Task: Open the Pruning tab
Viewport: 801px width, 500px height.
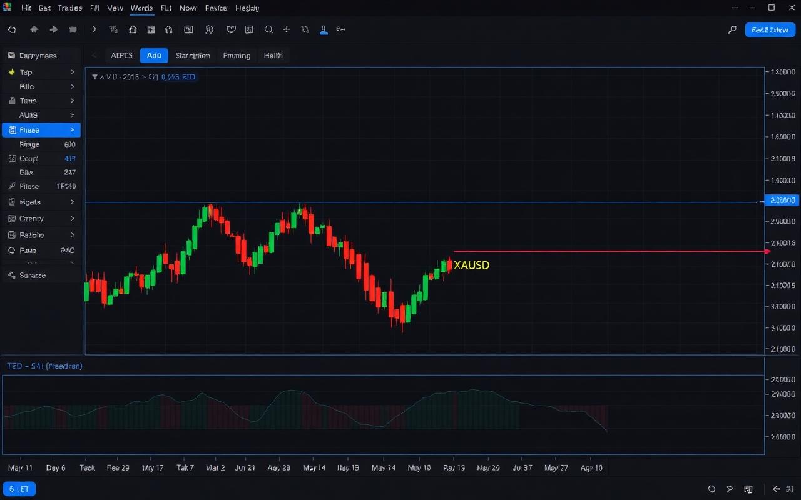Action: click(x=237, y=56)
